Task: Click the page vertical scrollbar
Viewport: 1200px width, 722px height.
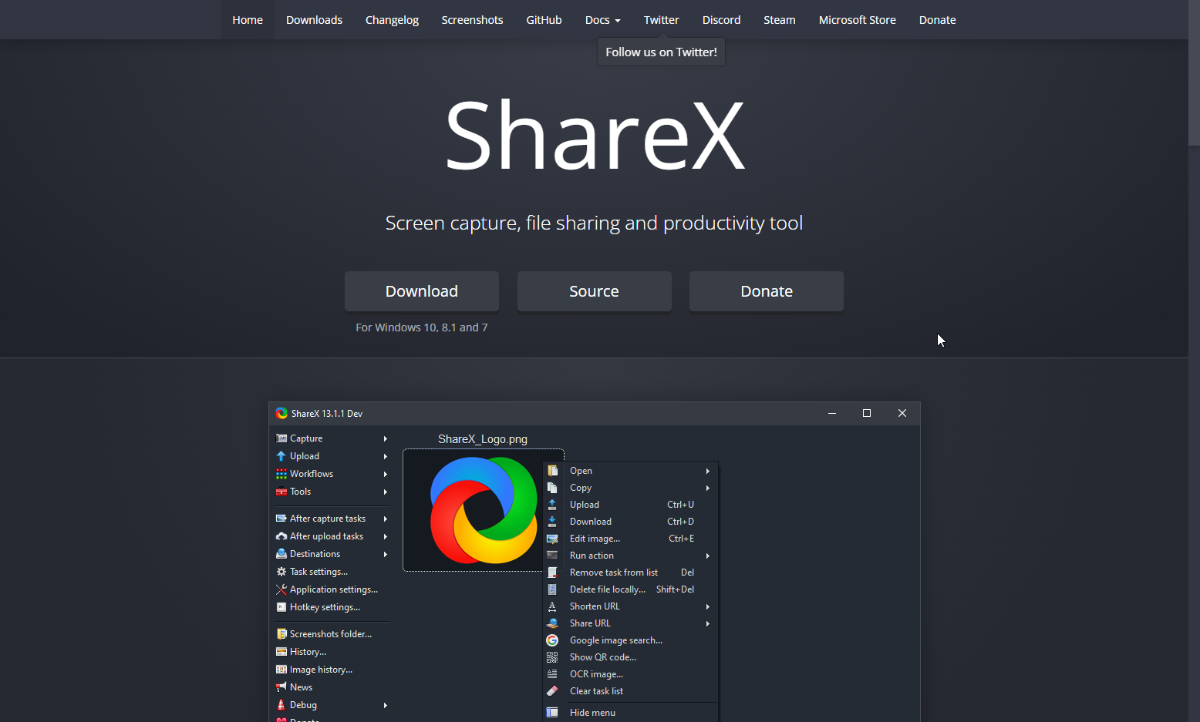Action: (x=1194, y=72)
